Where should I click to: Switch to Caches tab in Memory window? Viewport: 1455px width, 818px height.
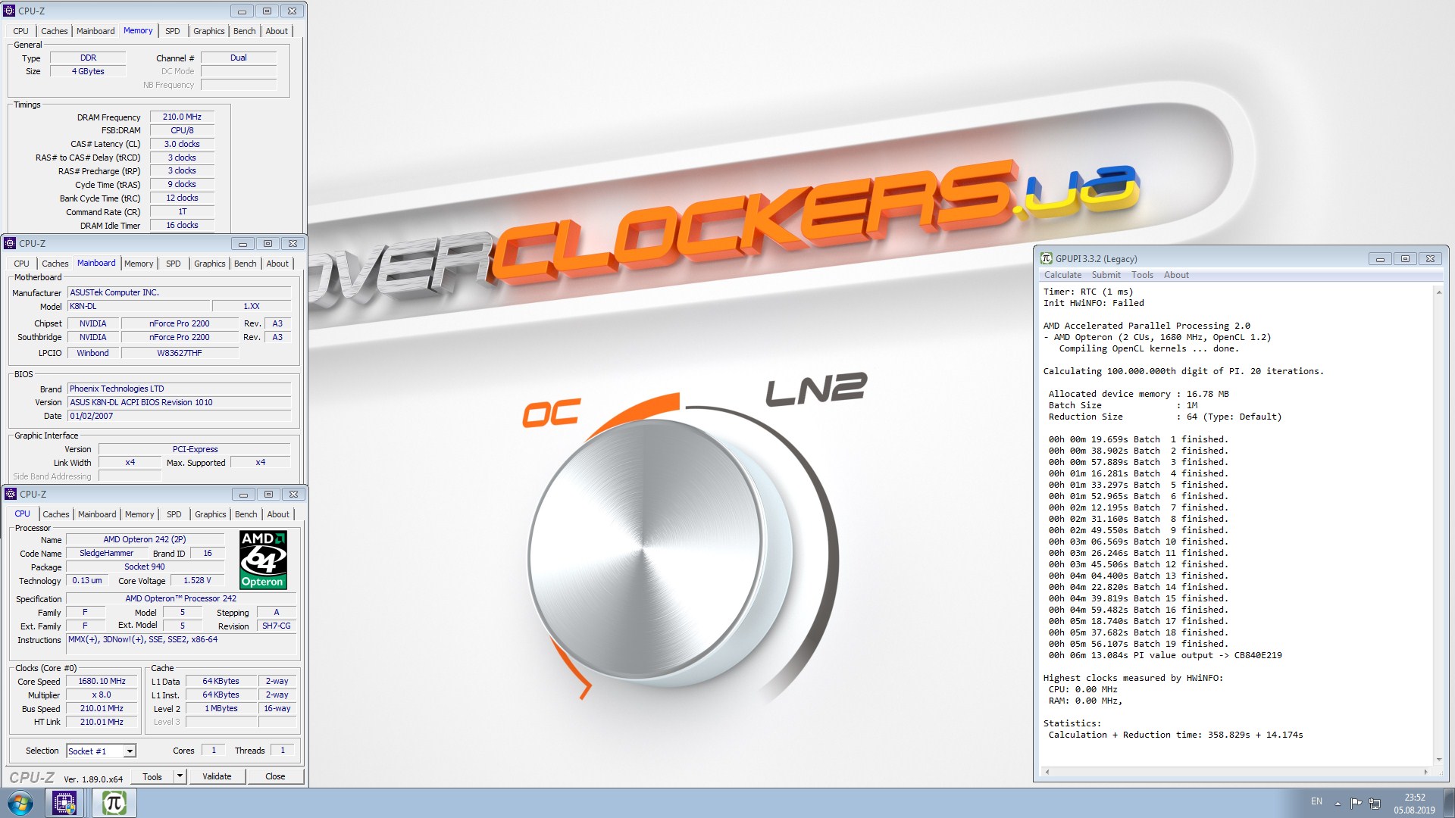tap(55, 31)
